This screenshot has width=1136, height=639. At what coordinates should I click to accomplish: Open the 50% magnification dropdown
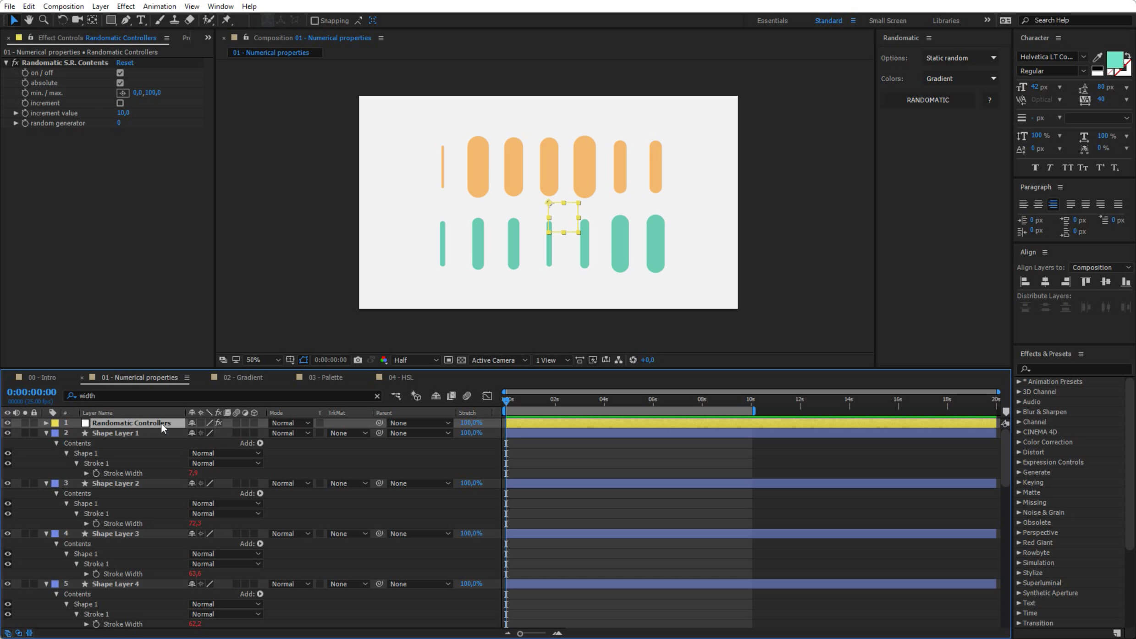point(263,360)
